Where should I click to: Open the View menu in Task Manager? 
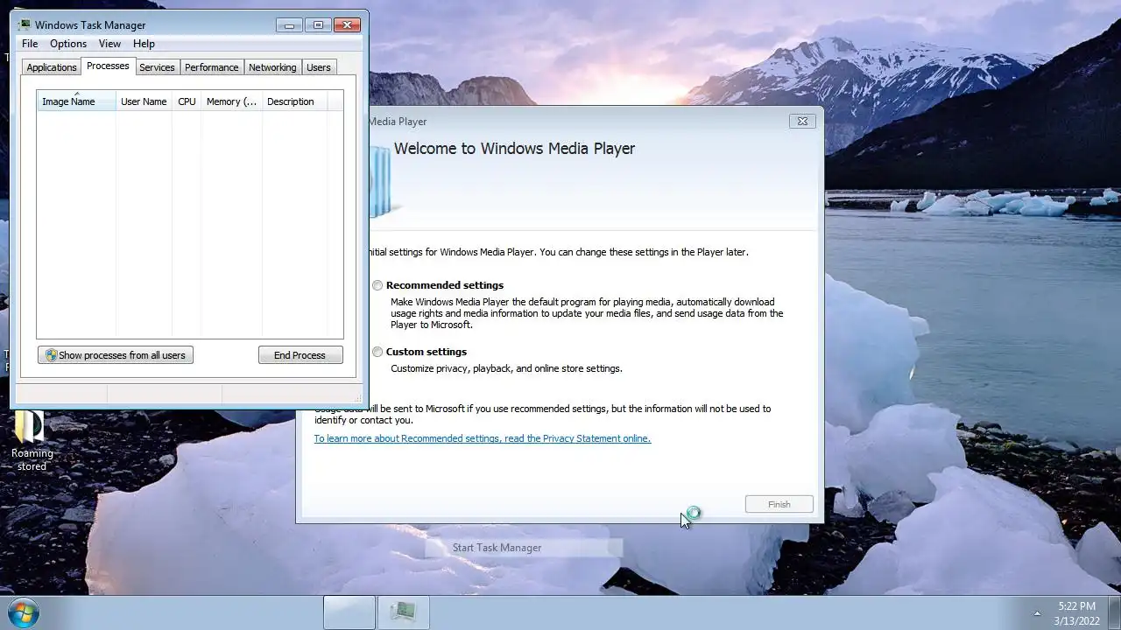[109, 44]
